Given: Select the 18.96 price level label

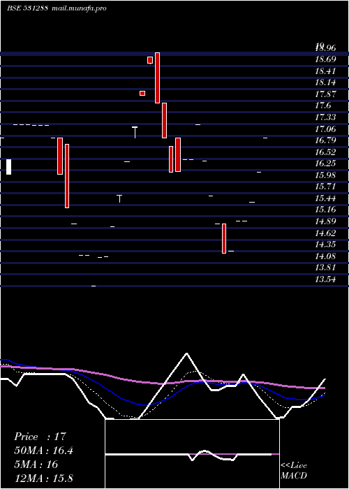Looking at the screenshot, I should pos(326,48).
